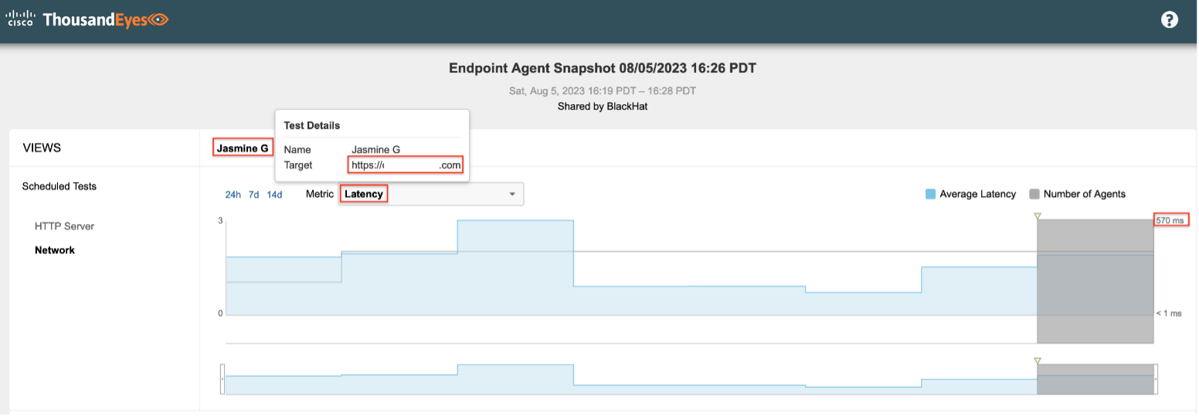The width and height of the screenshot is (1199, 417).
Task: Grab the left handle of the overview timeline
Action: click(222, 379)
